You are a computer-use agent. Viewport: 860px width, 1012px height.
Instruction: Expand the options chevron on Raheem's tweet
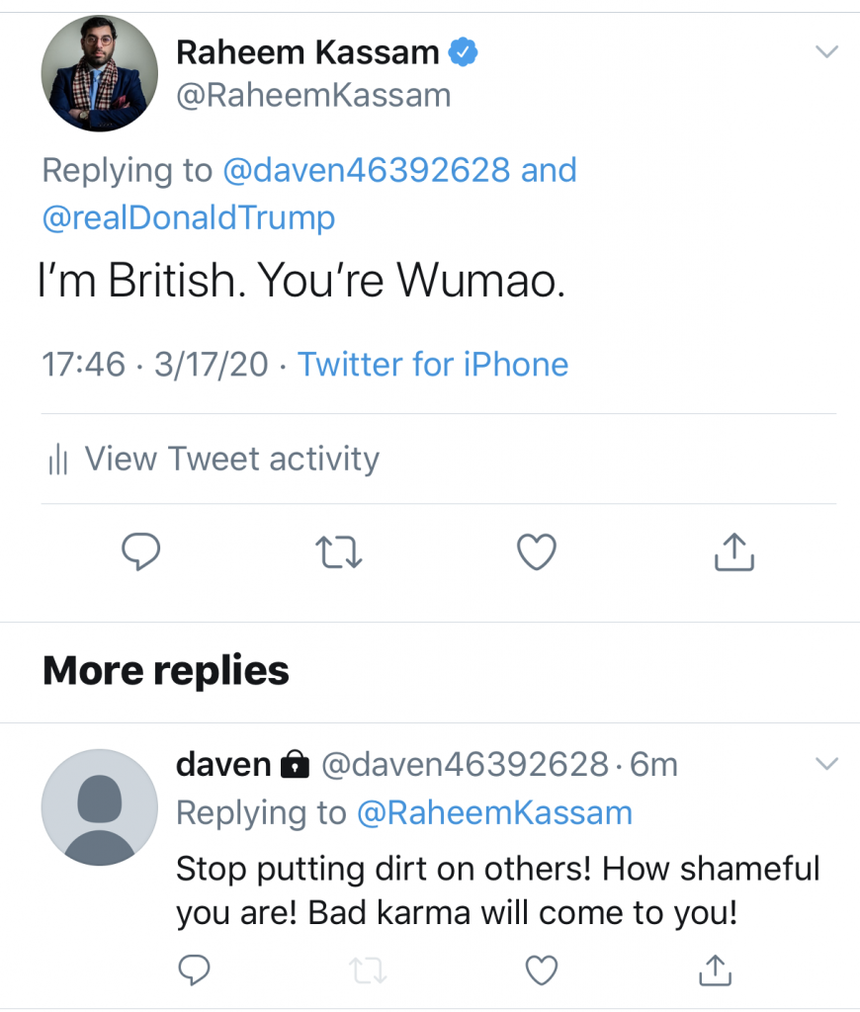point(826,51)
